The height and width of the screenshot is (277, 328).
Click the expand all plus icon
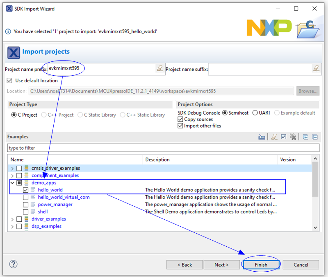click(305, 137)
